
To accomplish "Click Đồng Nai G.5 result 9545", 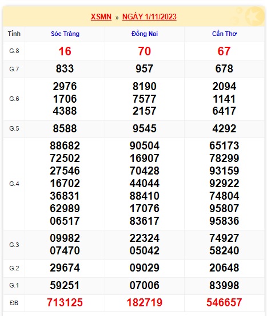I will tap(145, 128).
